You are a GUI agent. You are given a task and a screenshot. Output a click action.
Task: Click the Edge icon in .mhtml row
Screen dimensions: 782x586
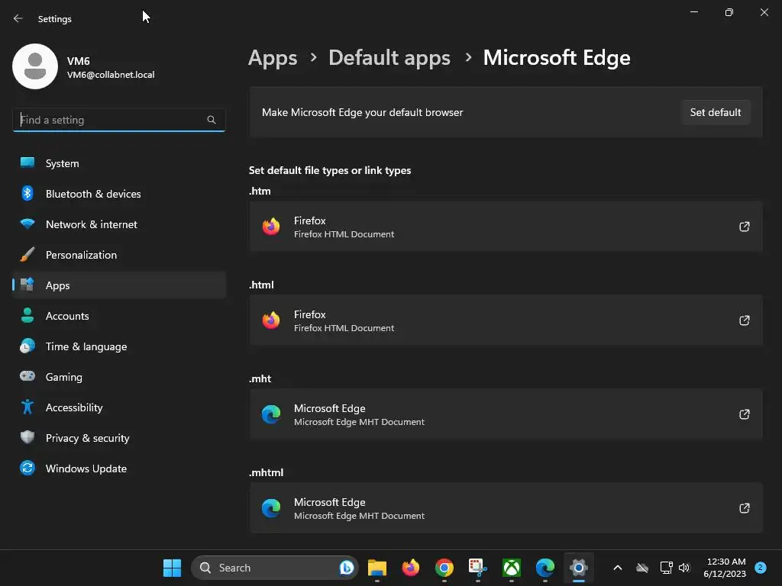tap(271, 508)
